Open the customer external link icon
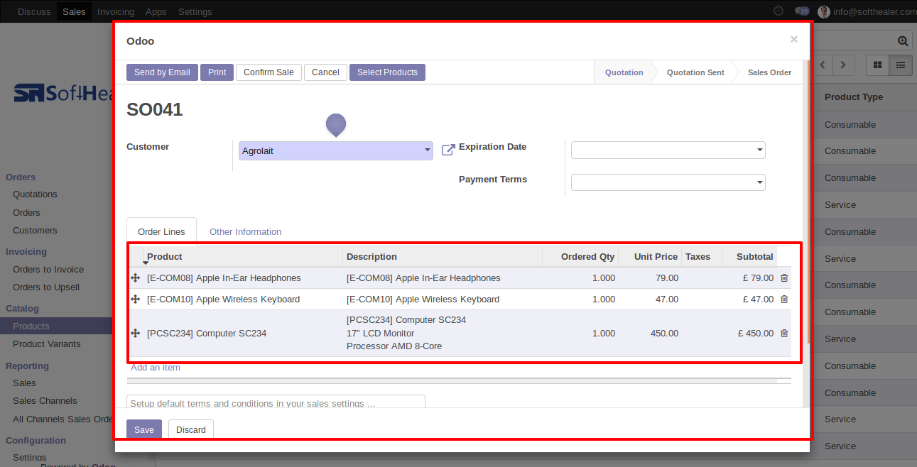This screenshot has height=467, width=917. [x=448, y=150]
